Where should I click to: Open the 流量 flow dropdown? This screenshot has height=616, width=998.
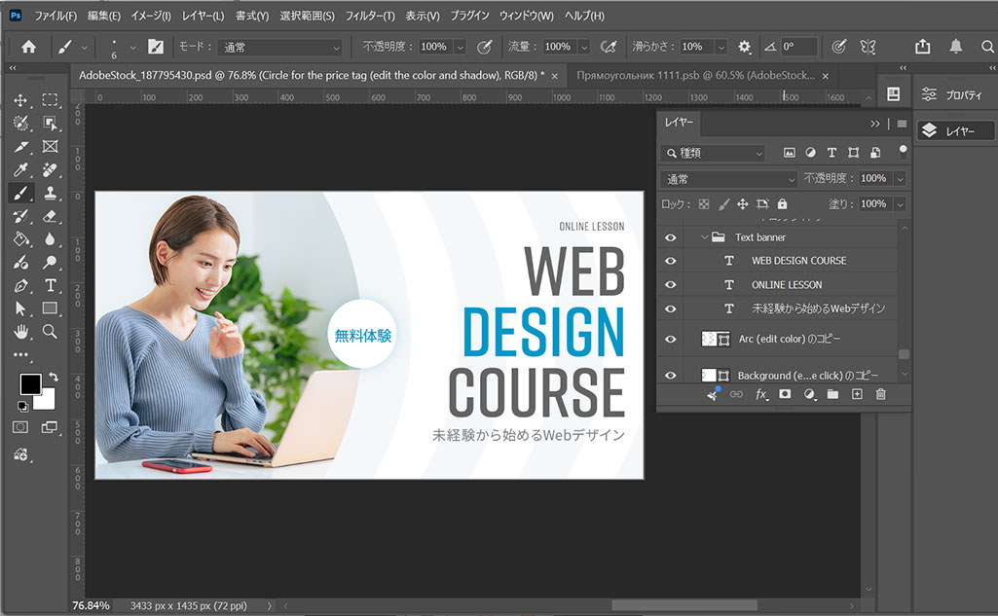point(583,47)
